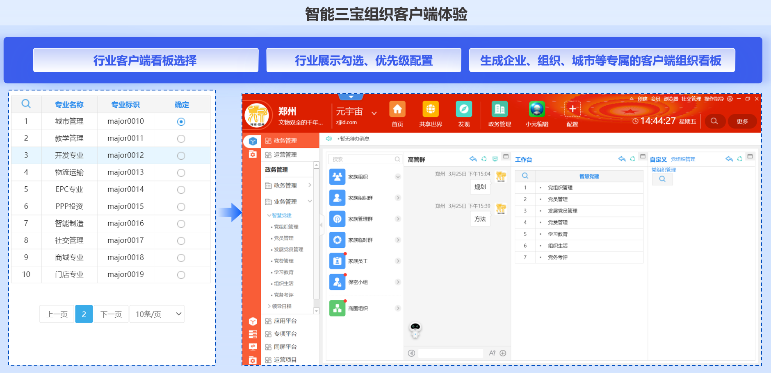The image size is (771, 373).
Task: Click the search icon beside 更多
Action: [x=714, y=121]
